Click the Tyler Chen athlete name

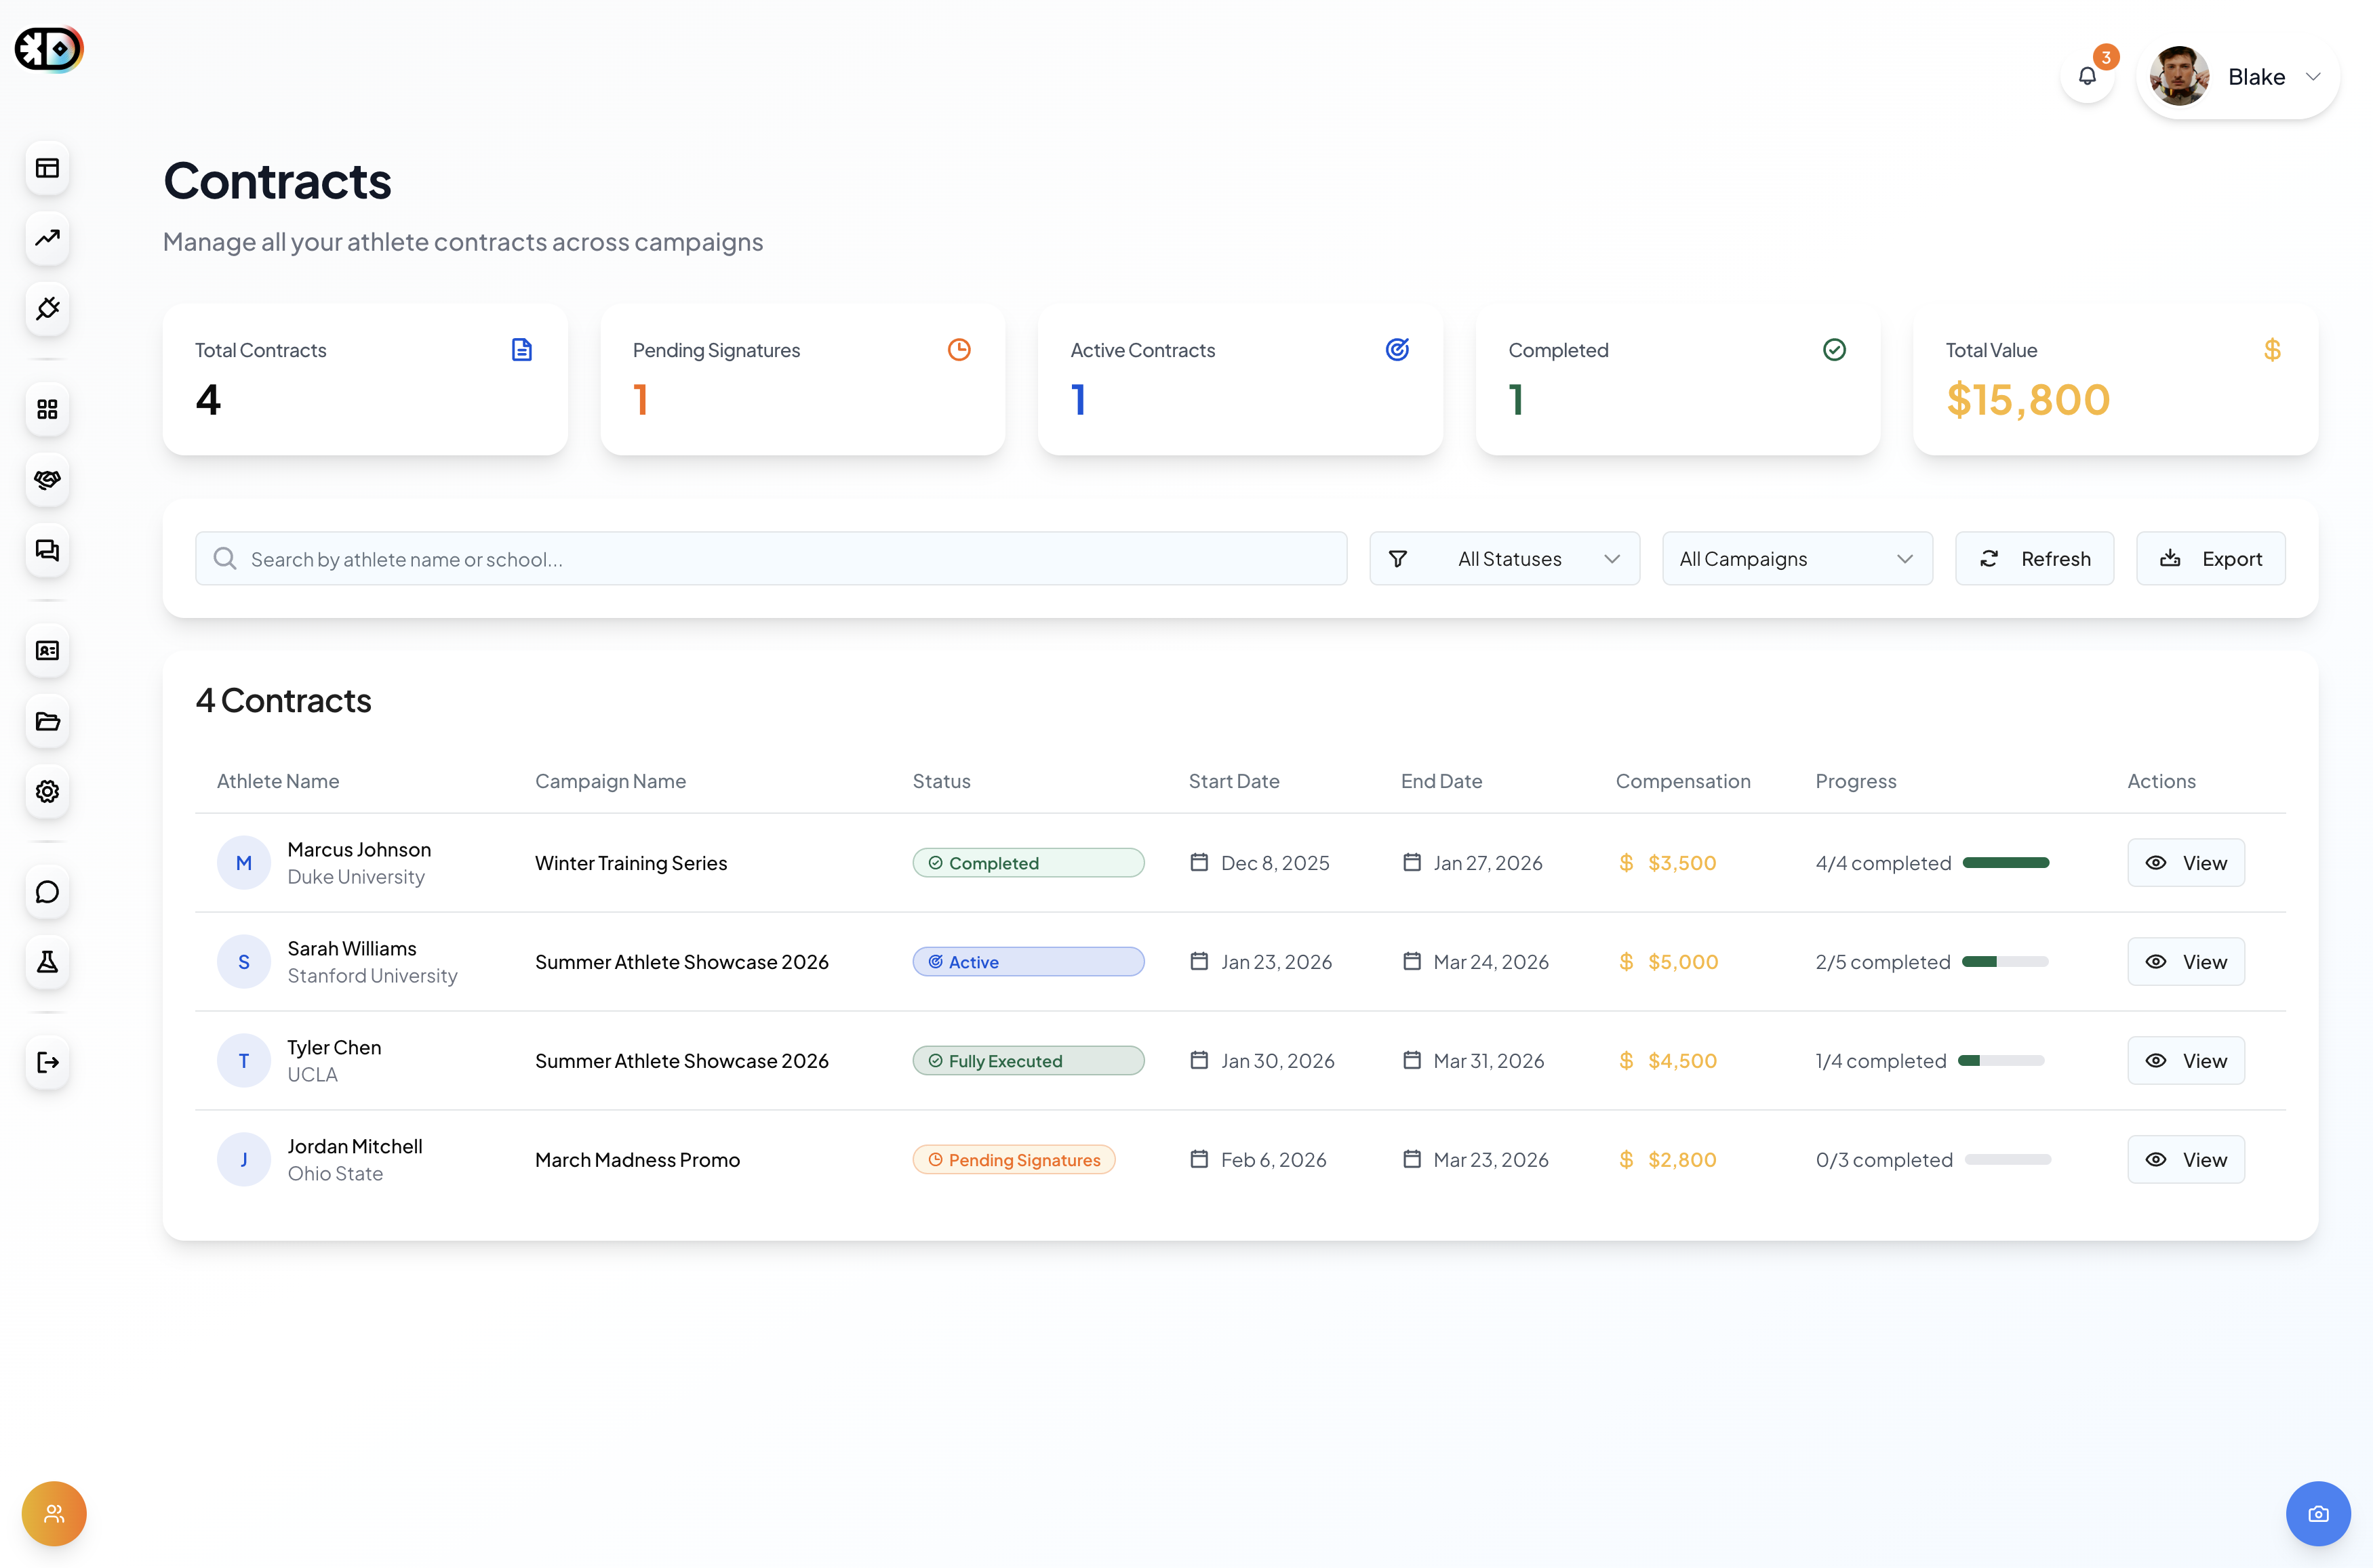tap(334, 1047)
